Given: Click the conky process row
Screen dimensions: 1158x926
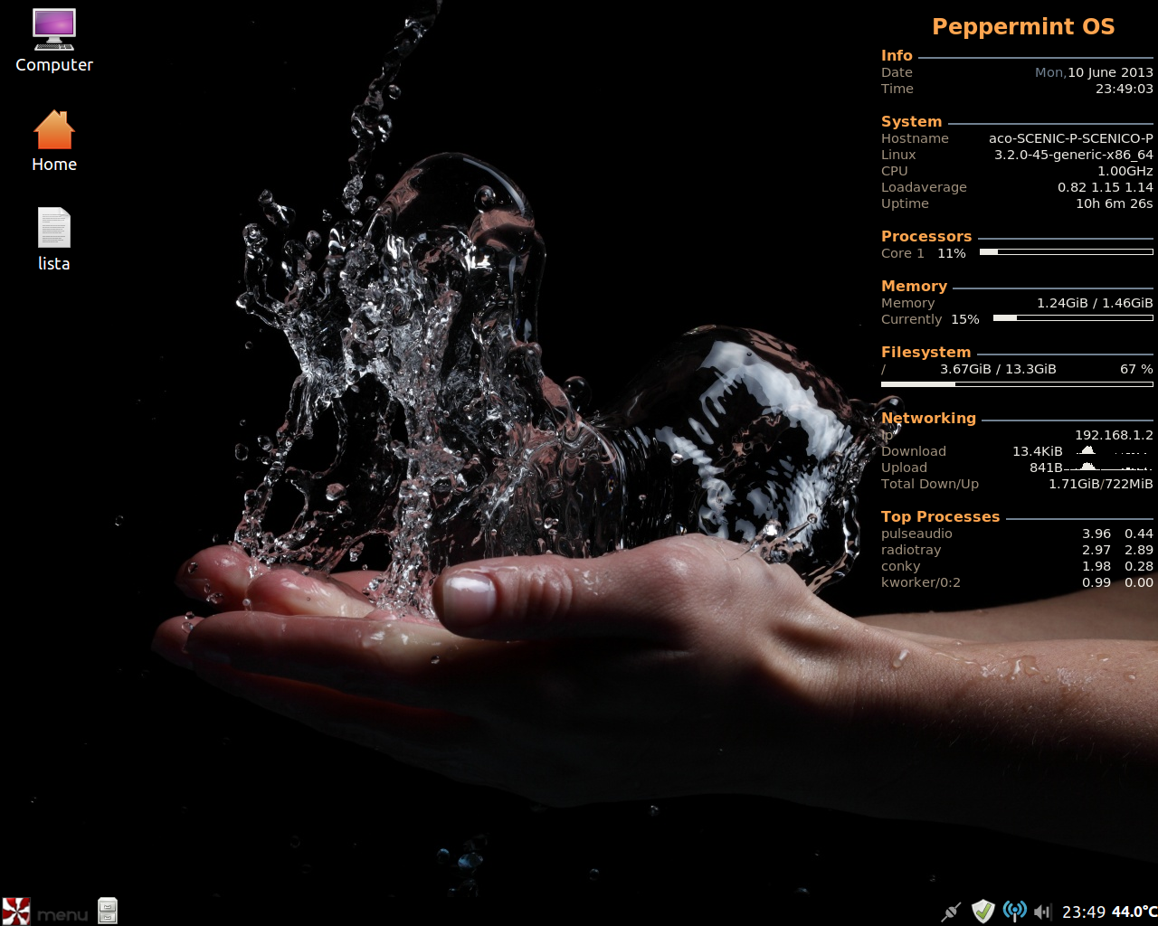Looking at the screenshot, I should point(1017,566).
